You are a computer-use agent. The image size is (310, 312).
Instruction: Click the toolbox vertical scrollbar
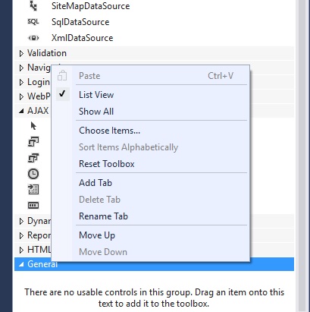pos(302,156)
